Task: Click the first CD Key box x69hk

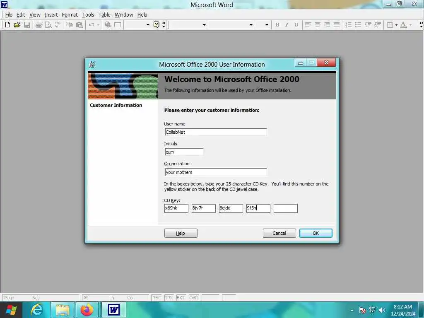Action: pyautogui.click(x=176, y=208)
